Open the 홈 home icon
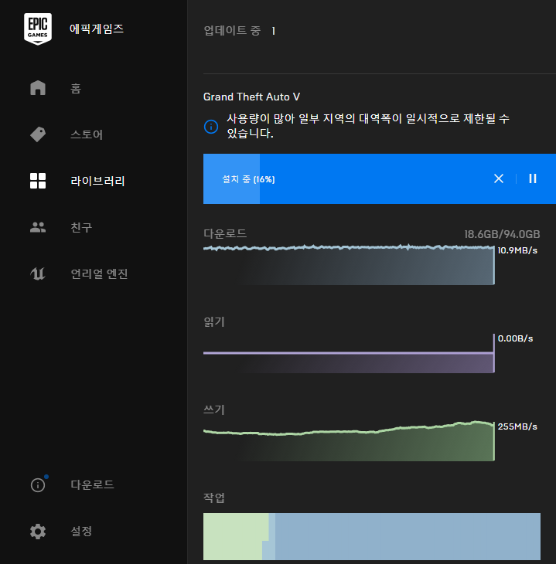Viewport: 556px width, 564px height. (x=38, y=88)
